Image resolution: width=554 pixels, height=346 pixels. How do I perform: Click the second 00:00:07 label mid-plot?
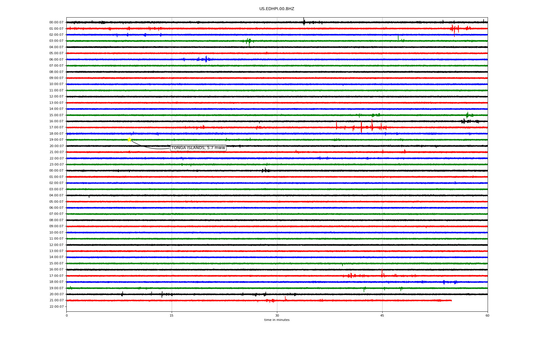[56, 171]
